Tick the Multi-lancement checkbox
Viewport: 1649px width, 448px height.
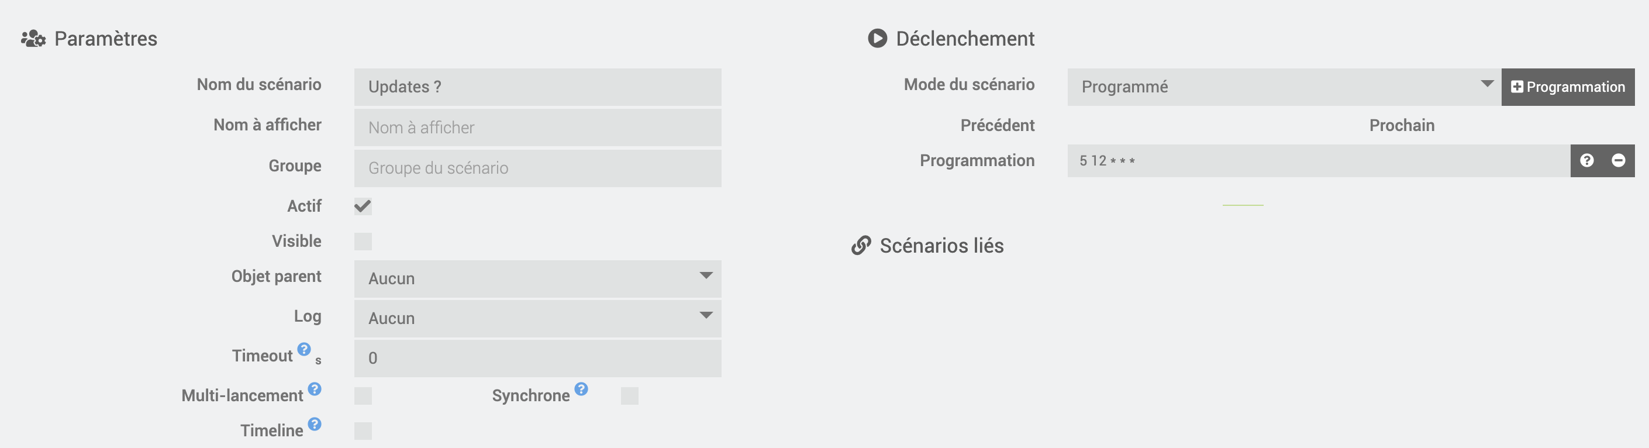(363, 396)
